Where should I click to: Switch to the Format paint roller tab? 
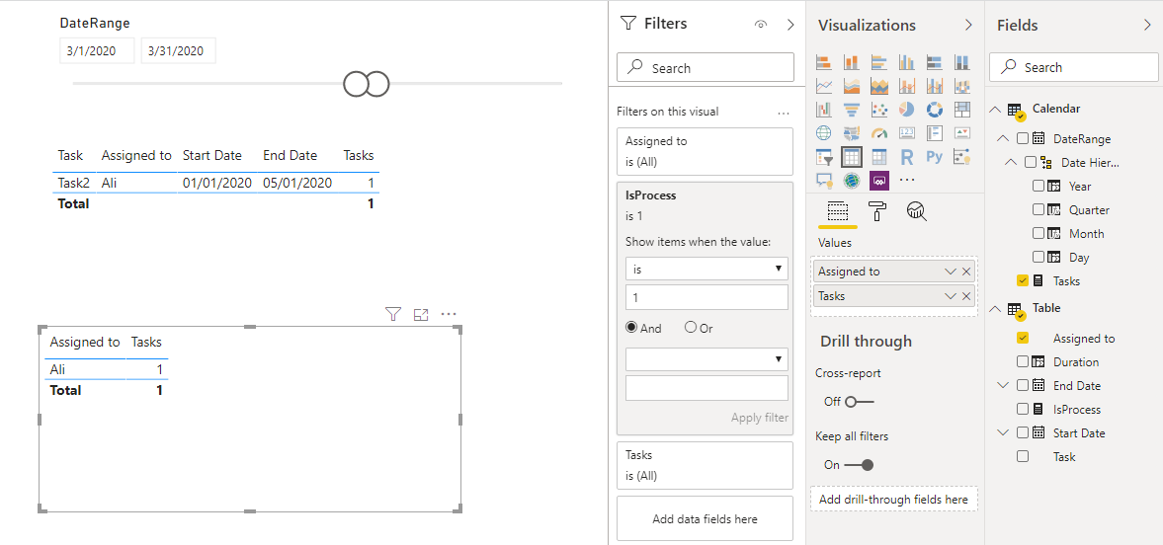(x=877, y=212)
